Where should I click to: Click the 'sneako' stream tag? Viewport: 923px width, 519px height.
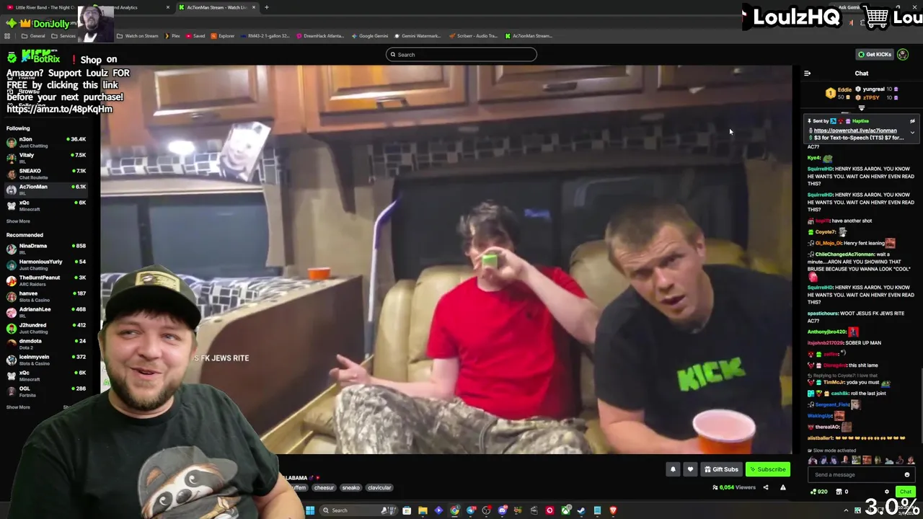pyautogui.click(x=350, y=488)
